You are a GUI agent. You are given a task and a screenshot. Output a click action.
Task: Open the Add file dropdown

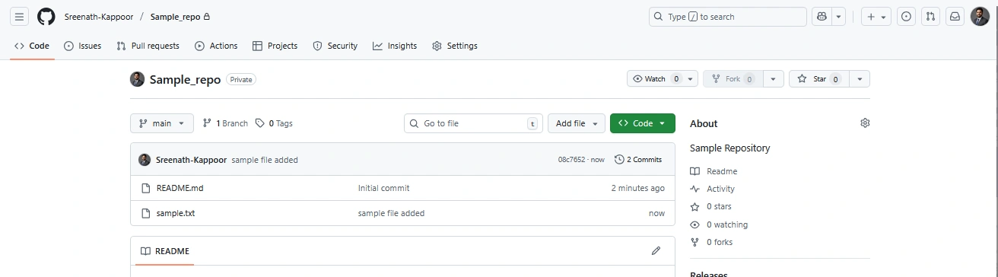[x=577, y=123]
